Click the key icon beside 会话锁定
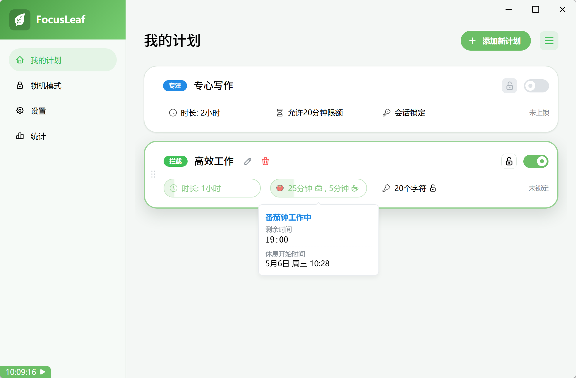This screenshot has width=576, height=378. pos(386,113)
